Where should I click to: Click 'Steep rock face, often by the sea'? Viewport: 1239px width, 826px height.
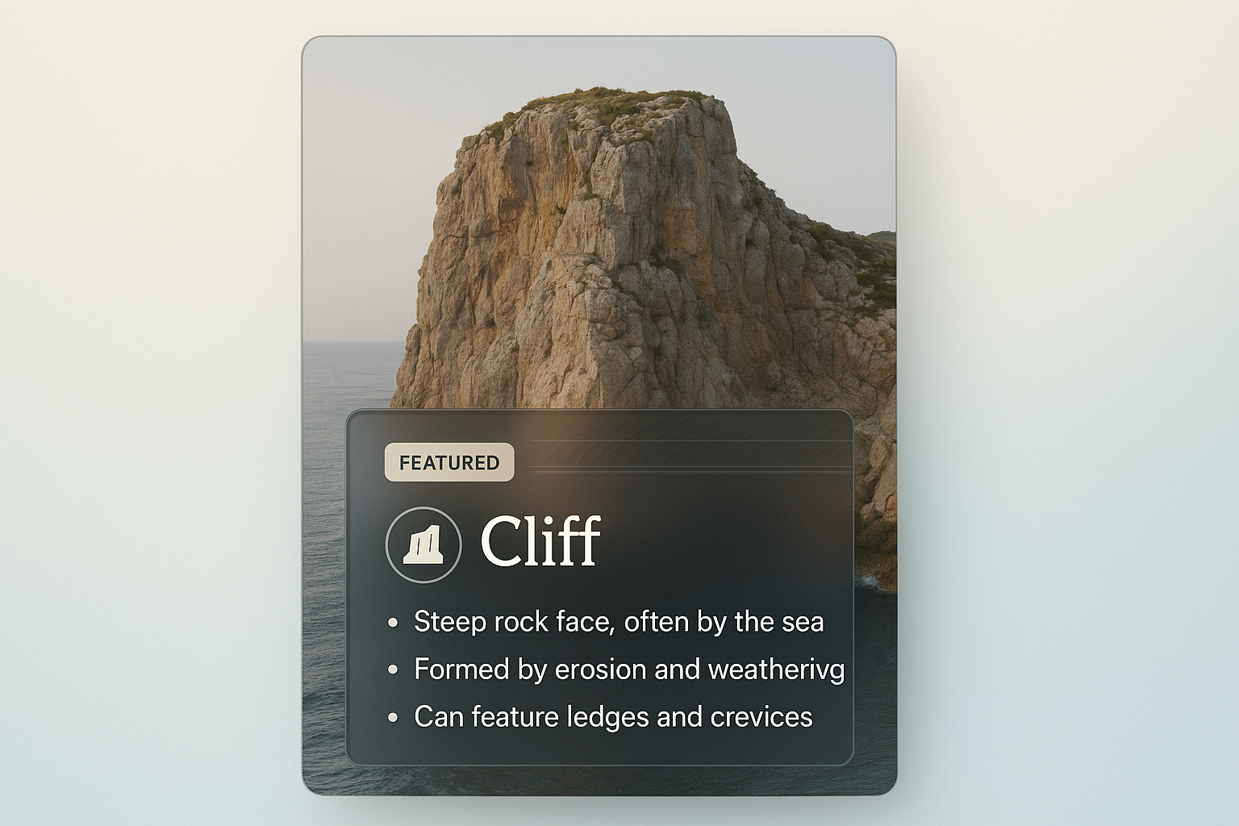619,622
